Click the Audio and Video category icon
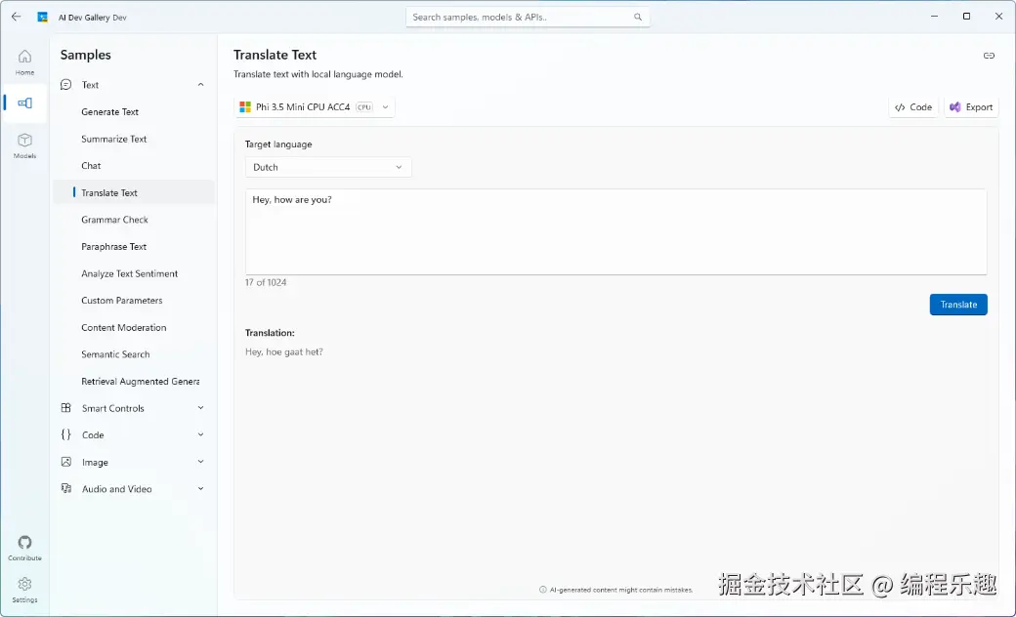 tap(66, 488)
